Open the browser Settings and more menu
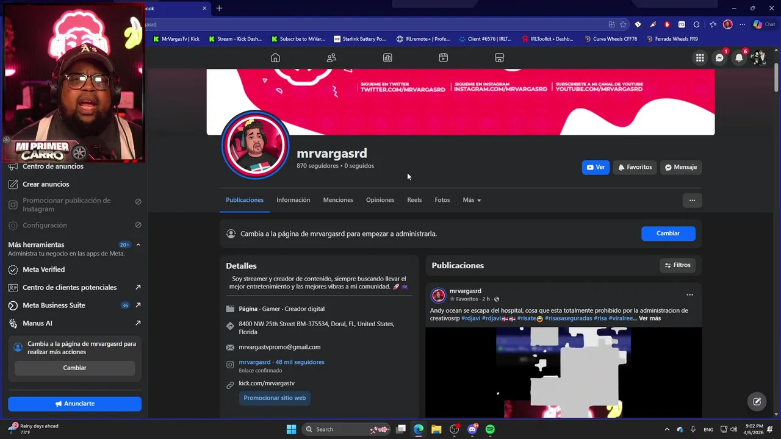 [x=742, y=24]
